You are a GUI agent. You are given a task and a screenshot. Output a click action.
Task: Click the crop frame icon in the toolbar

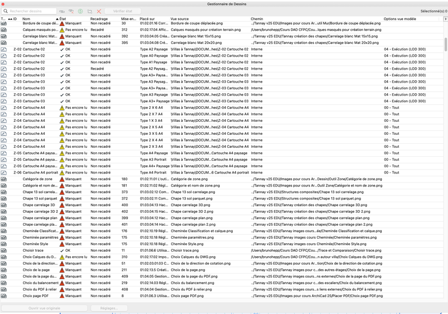tap(90, 11)
